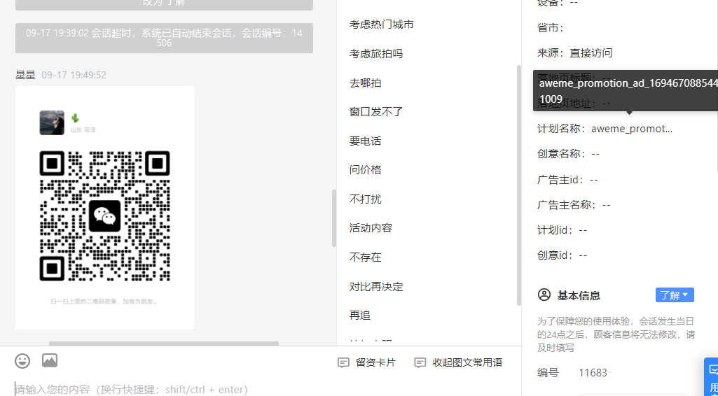Open the 了解 status dropdown

pos(675,295)
